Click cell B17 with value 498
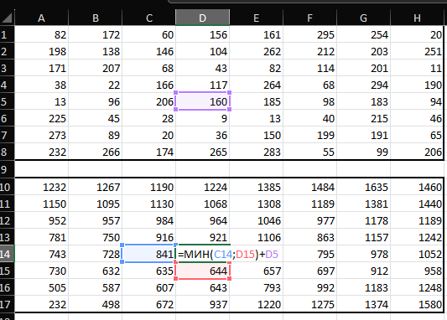 point(96,304)
